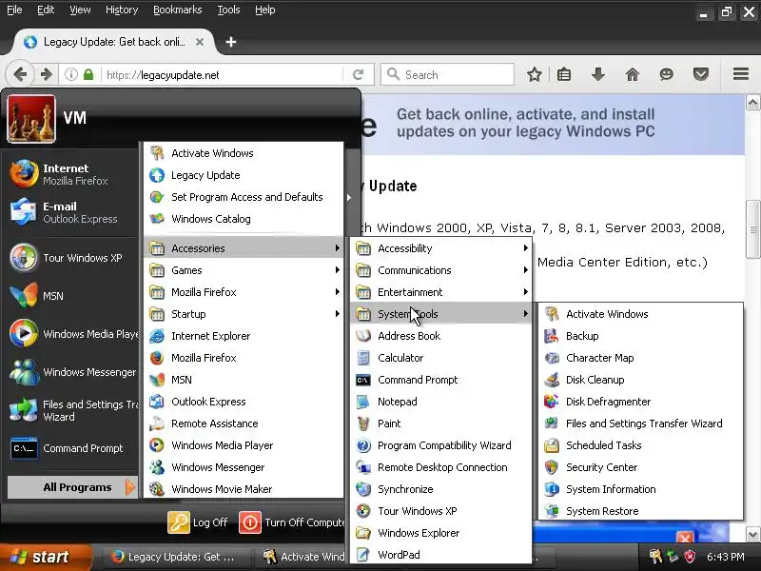Open Synchronize from Accessories
The image size is (761, 571).
coord(441,489)
